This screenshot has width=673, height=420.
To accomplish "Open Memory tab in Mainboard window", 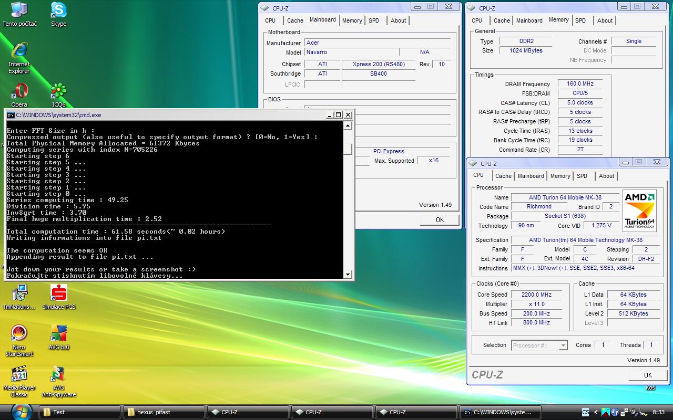I will [352, 20].
